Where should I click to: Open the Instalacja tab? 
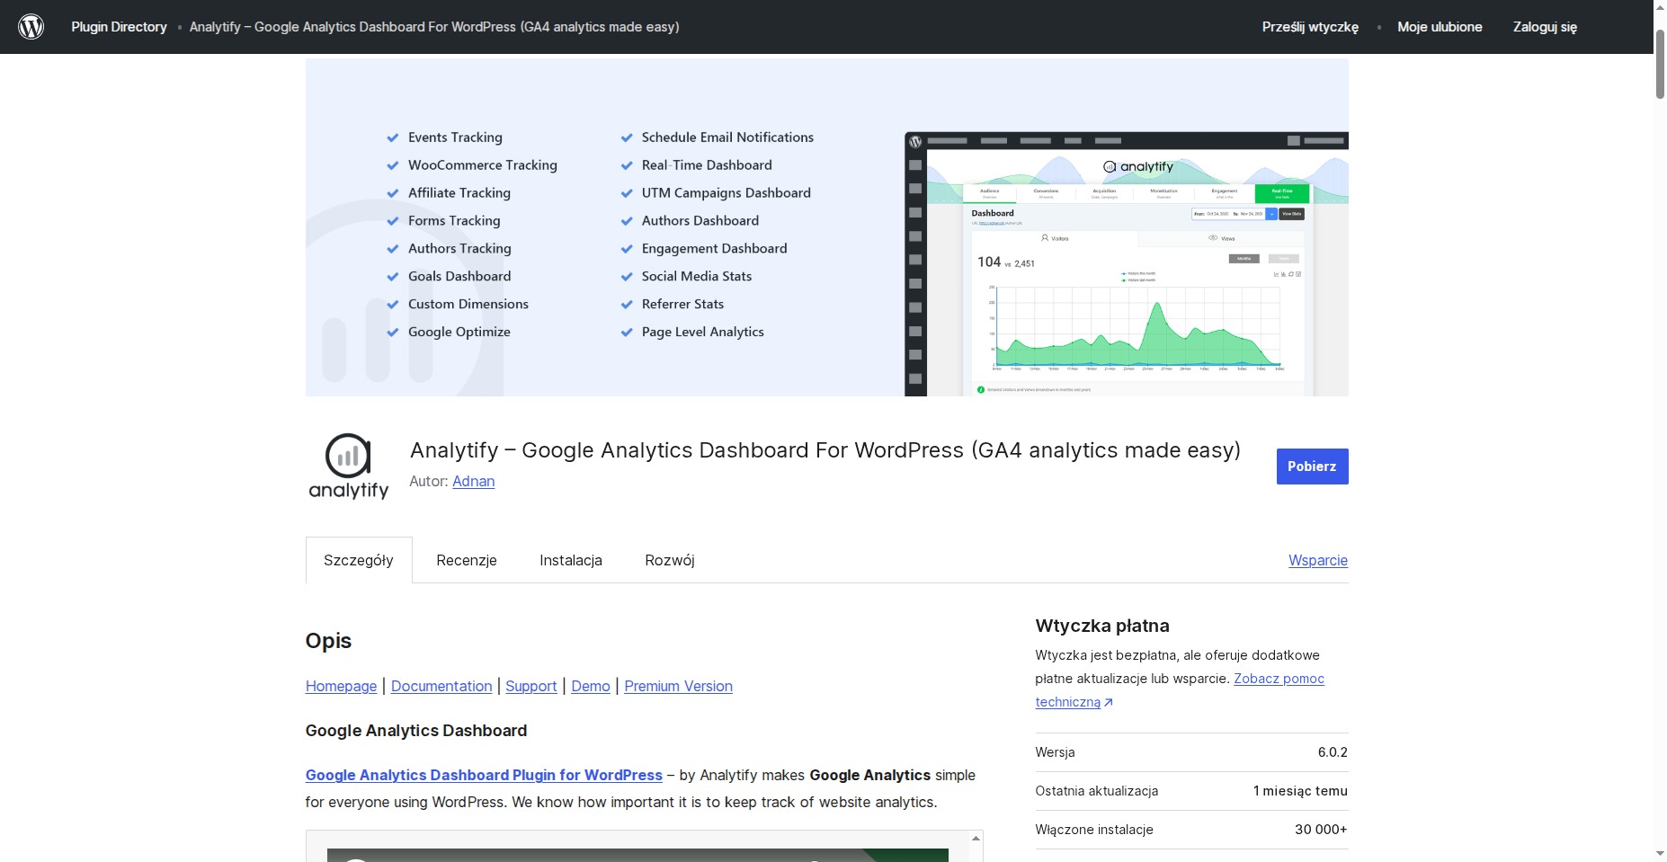pos(571,560)
